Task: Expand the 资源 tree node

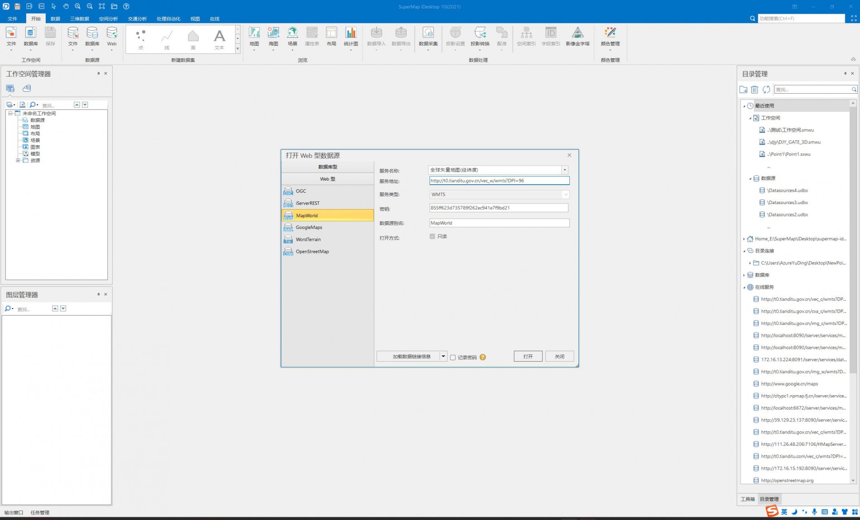Action: point(18,160)
